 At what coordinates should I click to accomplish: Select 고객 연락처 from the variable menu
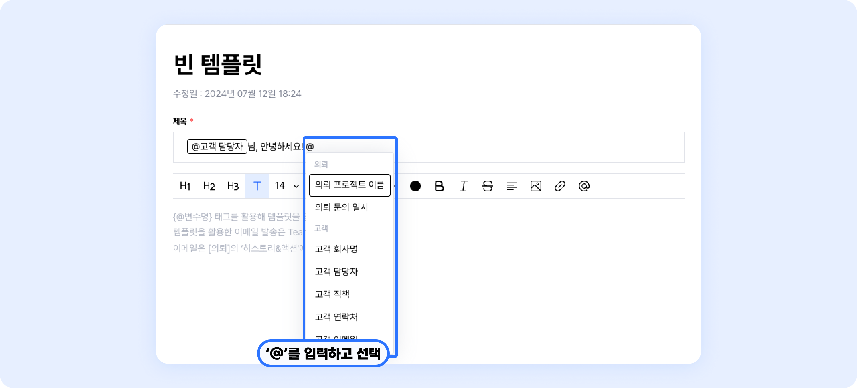pyautogui.click(x=336, y=317)
